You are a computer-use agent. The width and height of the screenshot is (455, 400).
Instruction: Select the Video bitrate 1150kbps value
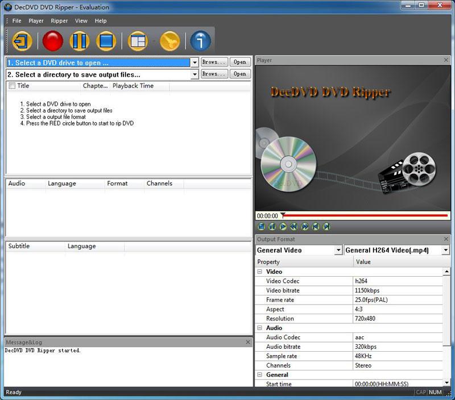398,290
